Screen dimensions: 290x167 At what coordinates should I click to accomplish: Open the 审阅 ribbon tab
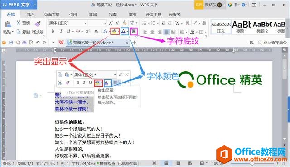point(93,15)
